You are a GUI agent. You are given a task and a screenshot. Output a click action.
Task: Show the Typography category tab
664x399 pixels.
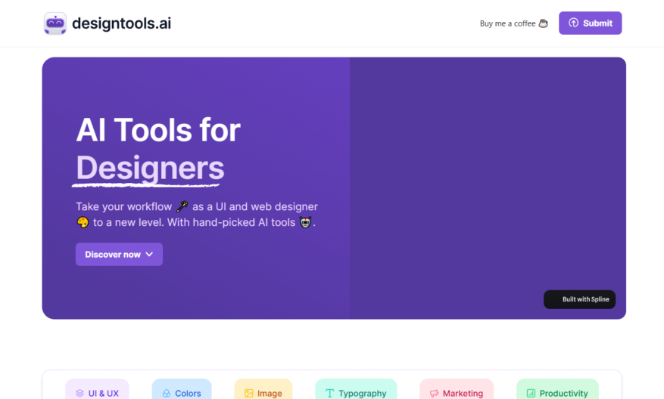(356, 392)
